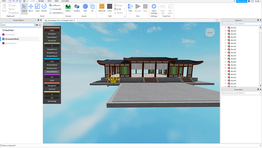
Task: Open the Part type dropdown arrow
Action: [85, 13]
